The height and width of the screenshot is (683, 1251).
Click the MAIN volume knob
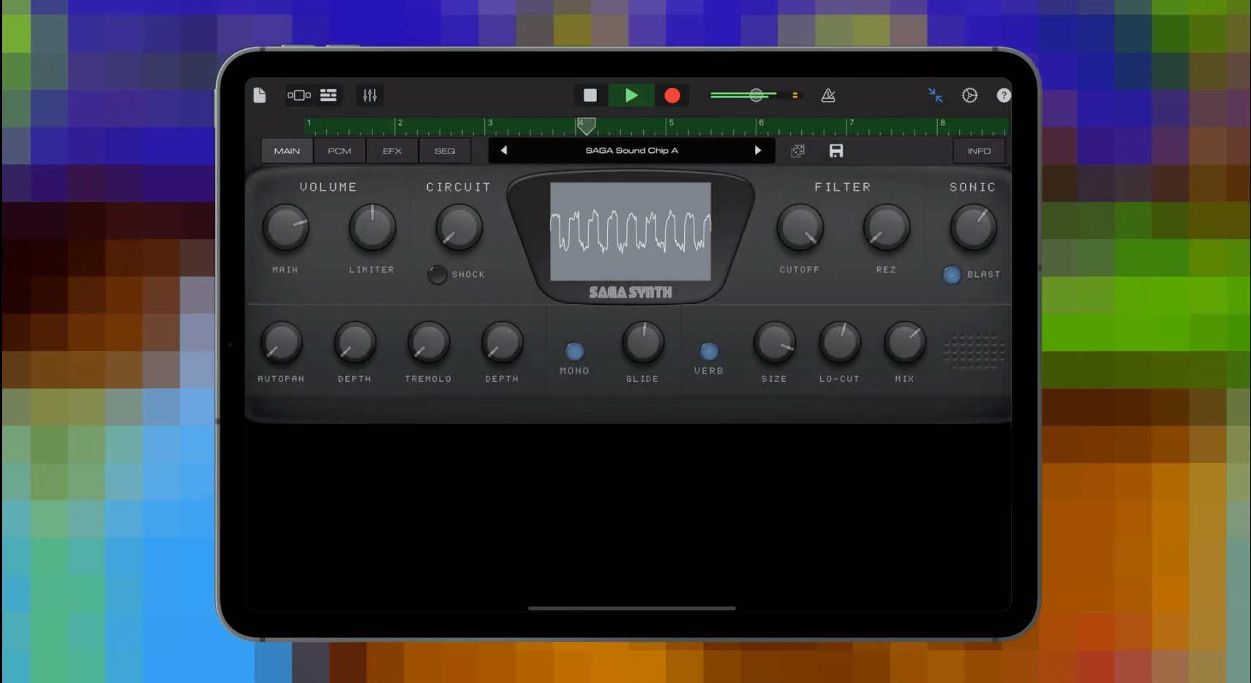pos(286,227)
